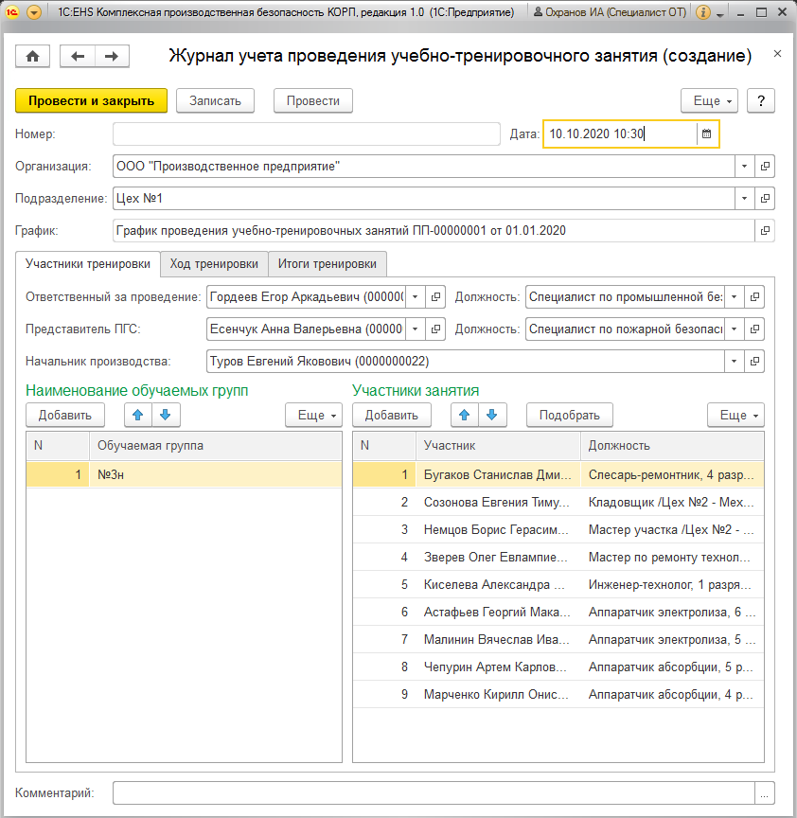Navigate forward with right arrow
This screenshot has height=818, width=797.
112,57
